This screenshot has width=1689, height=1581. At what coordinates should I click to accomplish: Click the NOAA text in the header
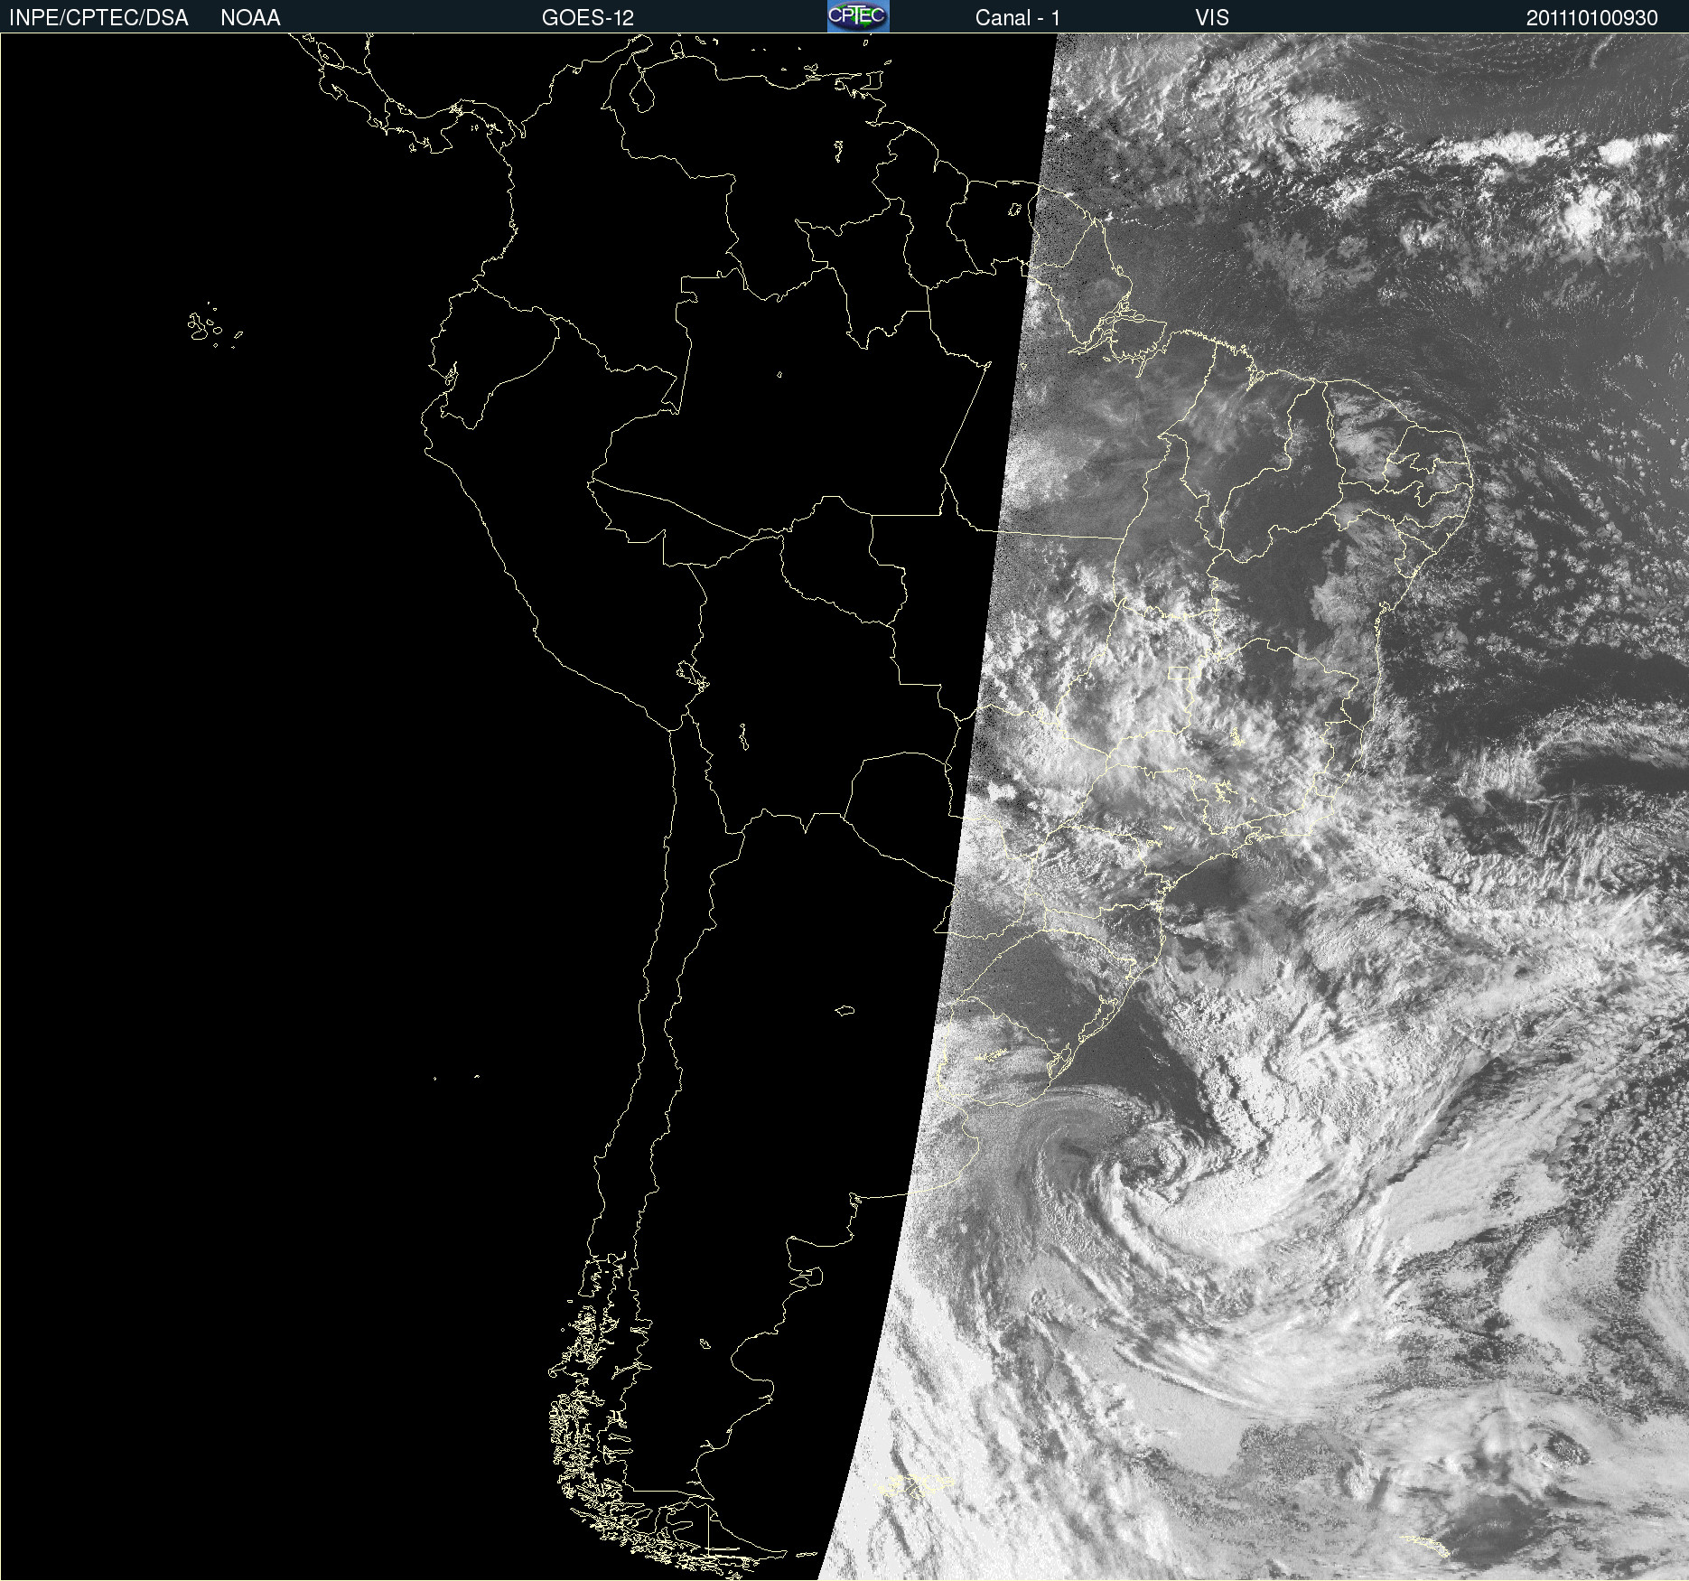[250, 18]
